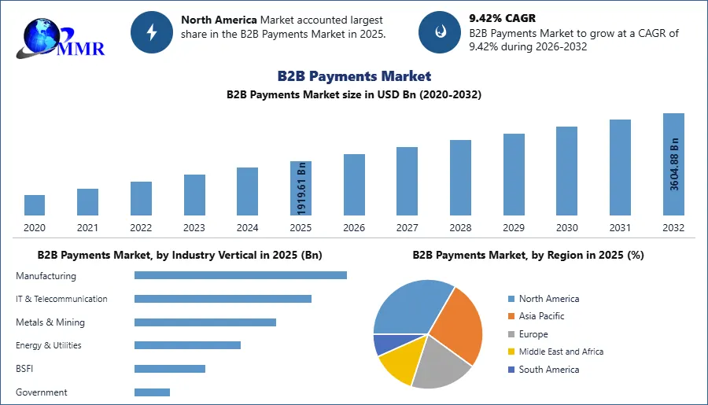This screenshot has height=405, width=708.
Task: Click the "Middle East and Africa" legend text
Action: pos(561,352)
